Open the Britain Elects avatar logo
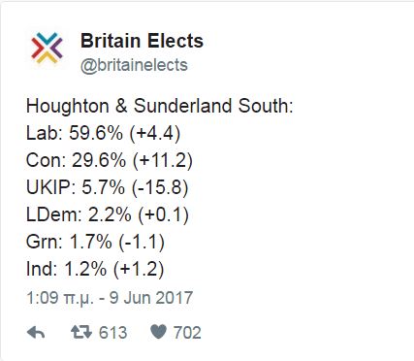This screenshot has width=414, height=361. pos(47,48)
